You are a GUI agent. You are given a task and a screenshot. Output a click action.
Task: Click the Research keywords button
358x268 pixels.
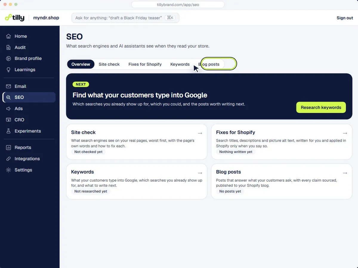(321, 108)
